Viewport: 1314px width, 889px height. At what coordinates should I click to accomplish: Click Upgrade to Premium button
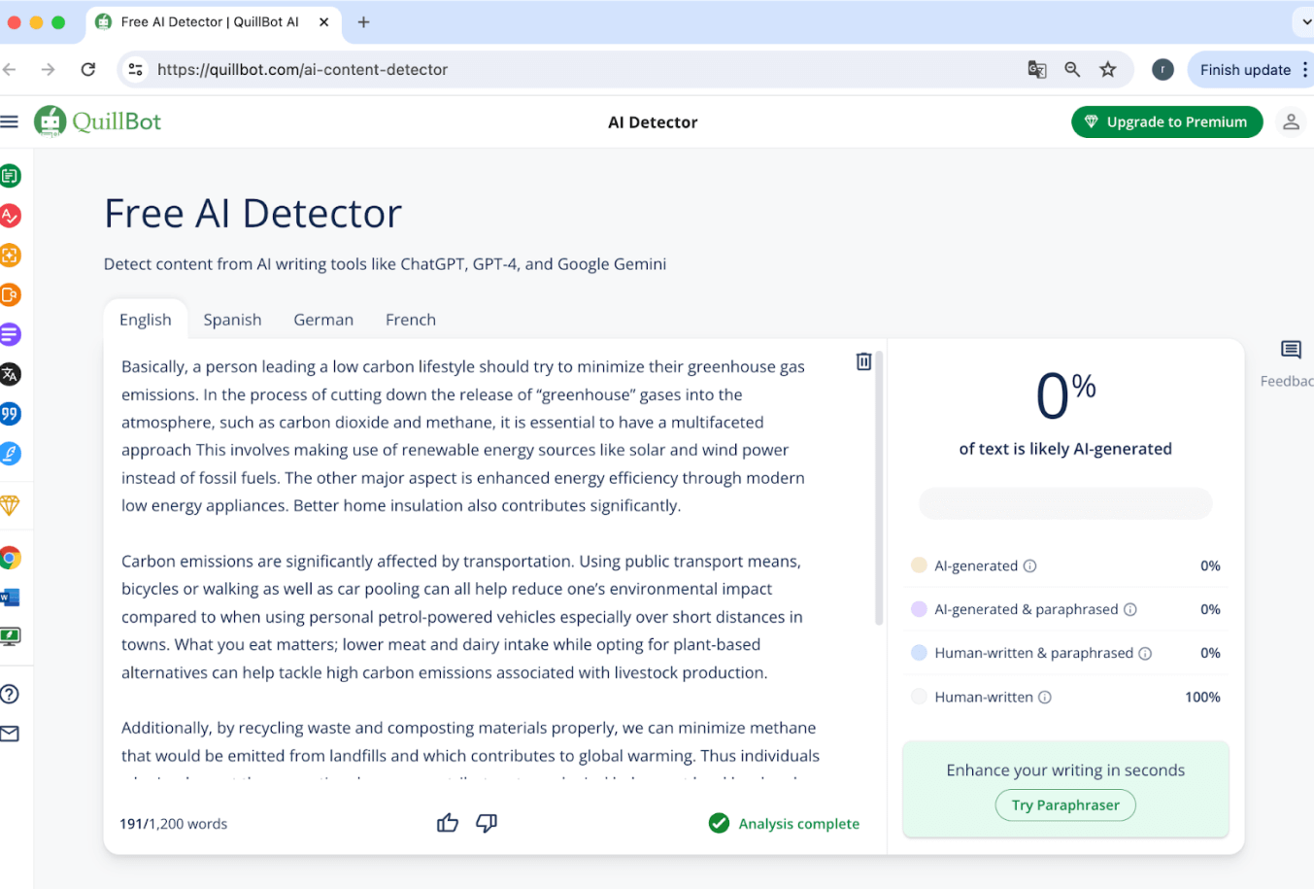[1166, 121]
